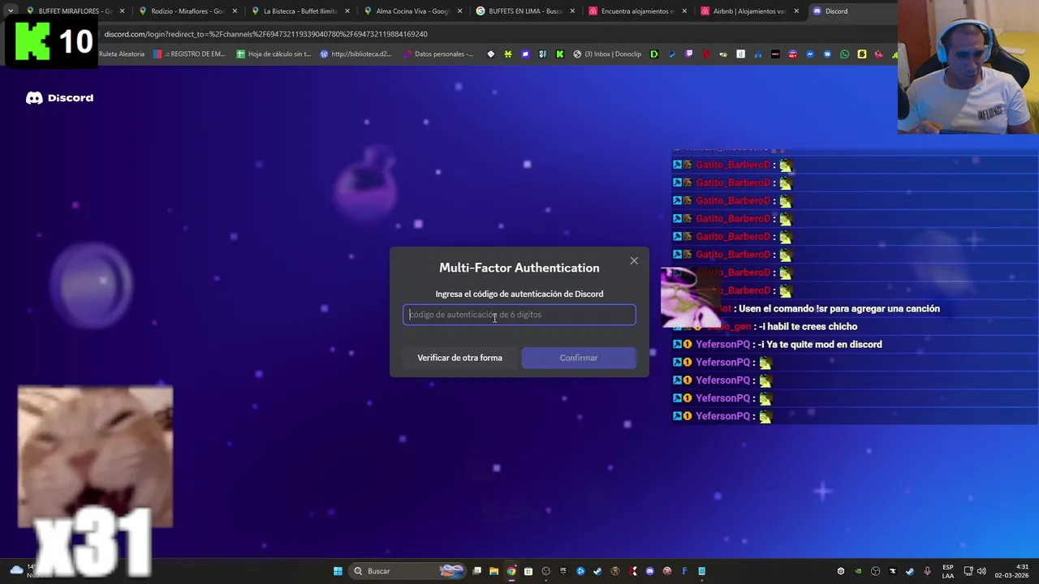Click the Confirmar button
The image size is (1039, 584).
click(579, 358)
